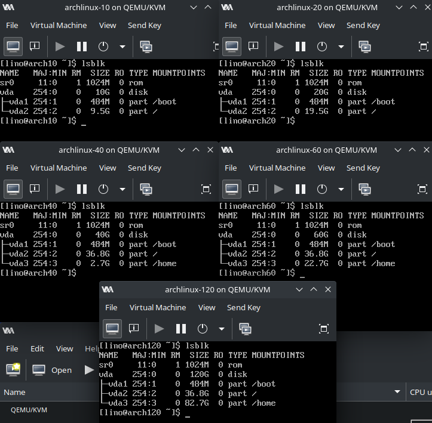The height and width of the screenshot is (423, 432).
Task: Switch archlinux-40 to fullscreen view
Action: (x=206, y=189)
